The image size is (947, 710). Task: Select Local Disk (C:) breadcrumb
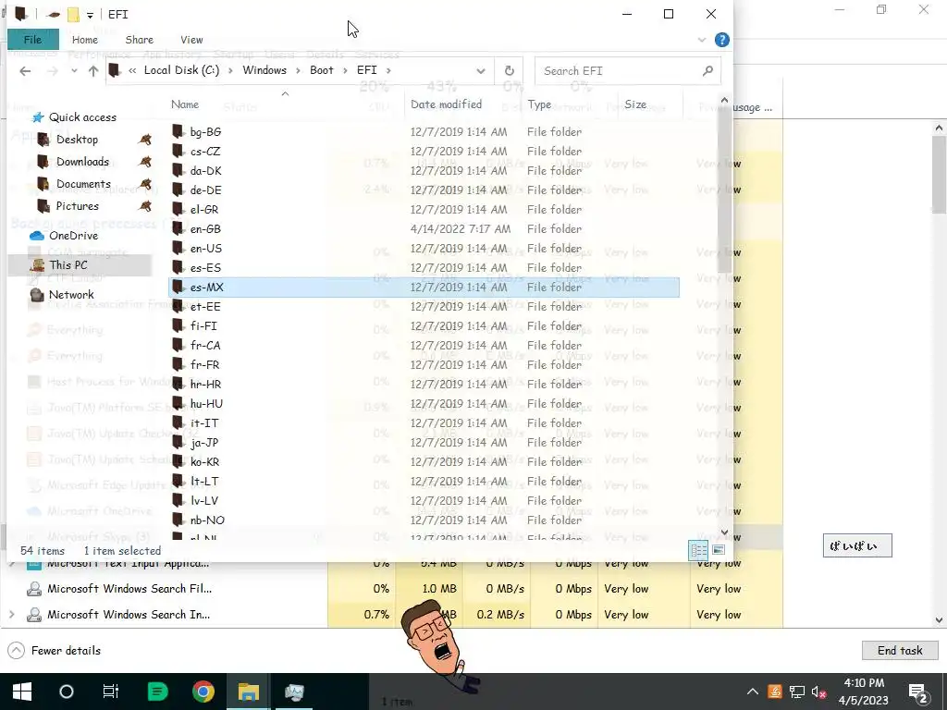point(181,70)
